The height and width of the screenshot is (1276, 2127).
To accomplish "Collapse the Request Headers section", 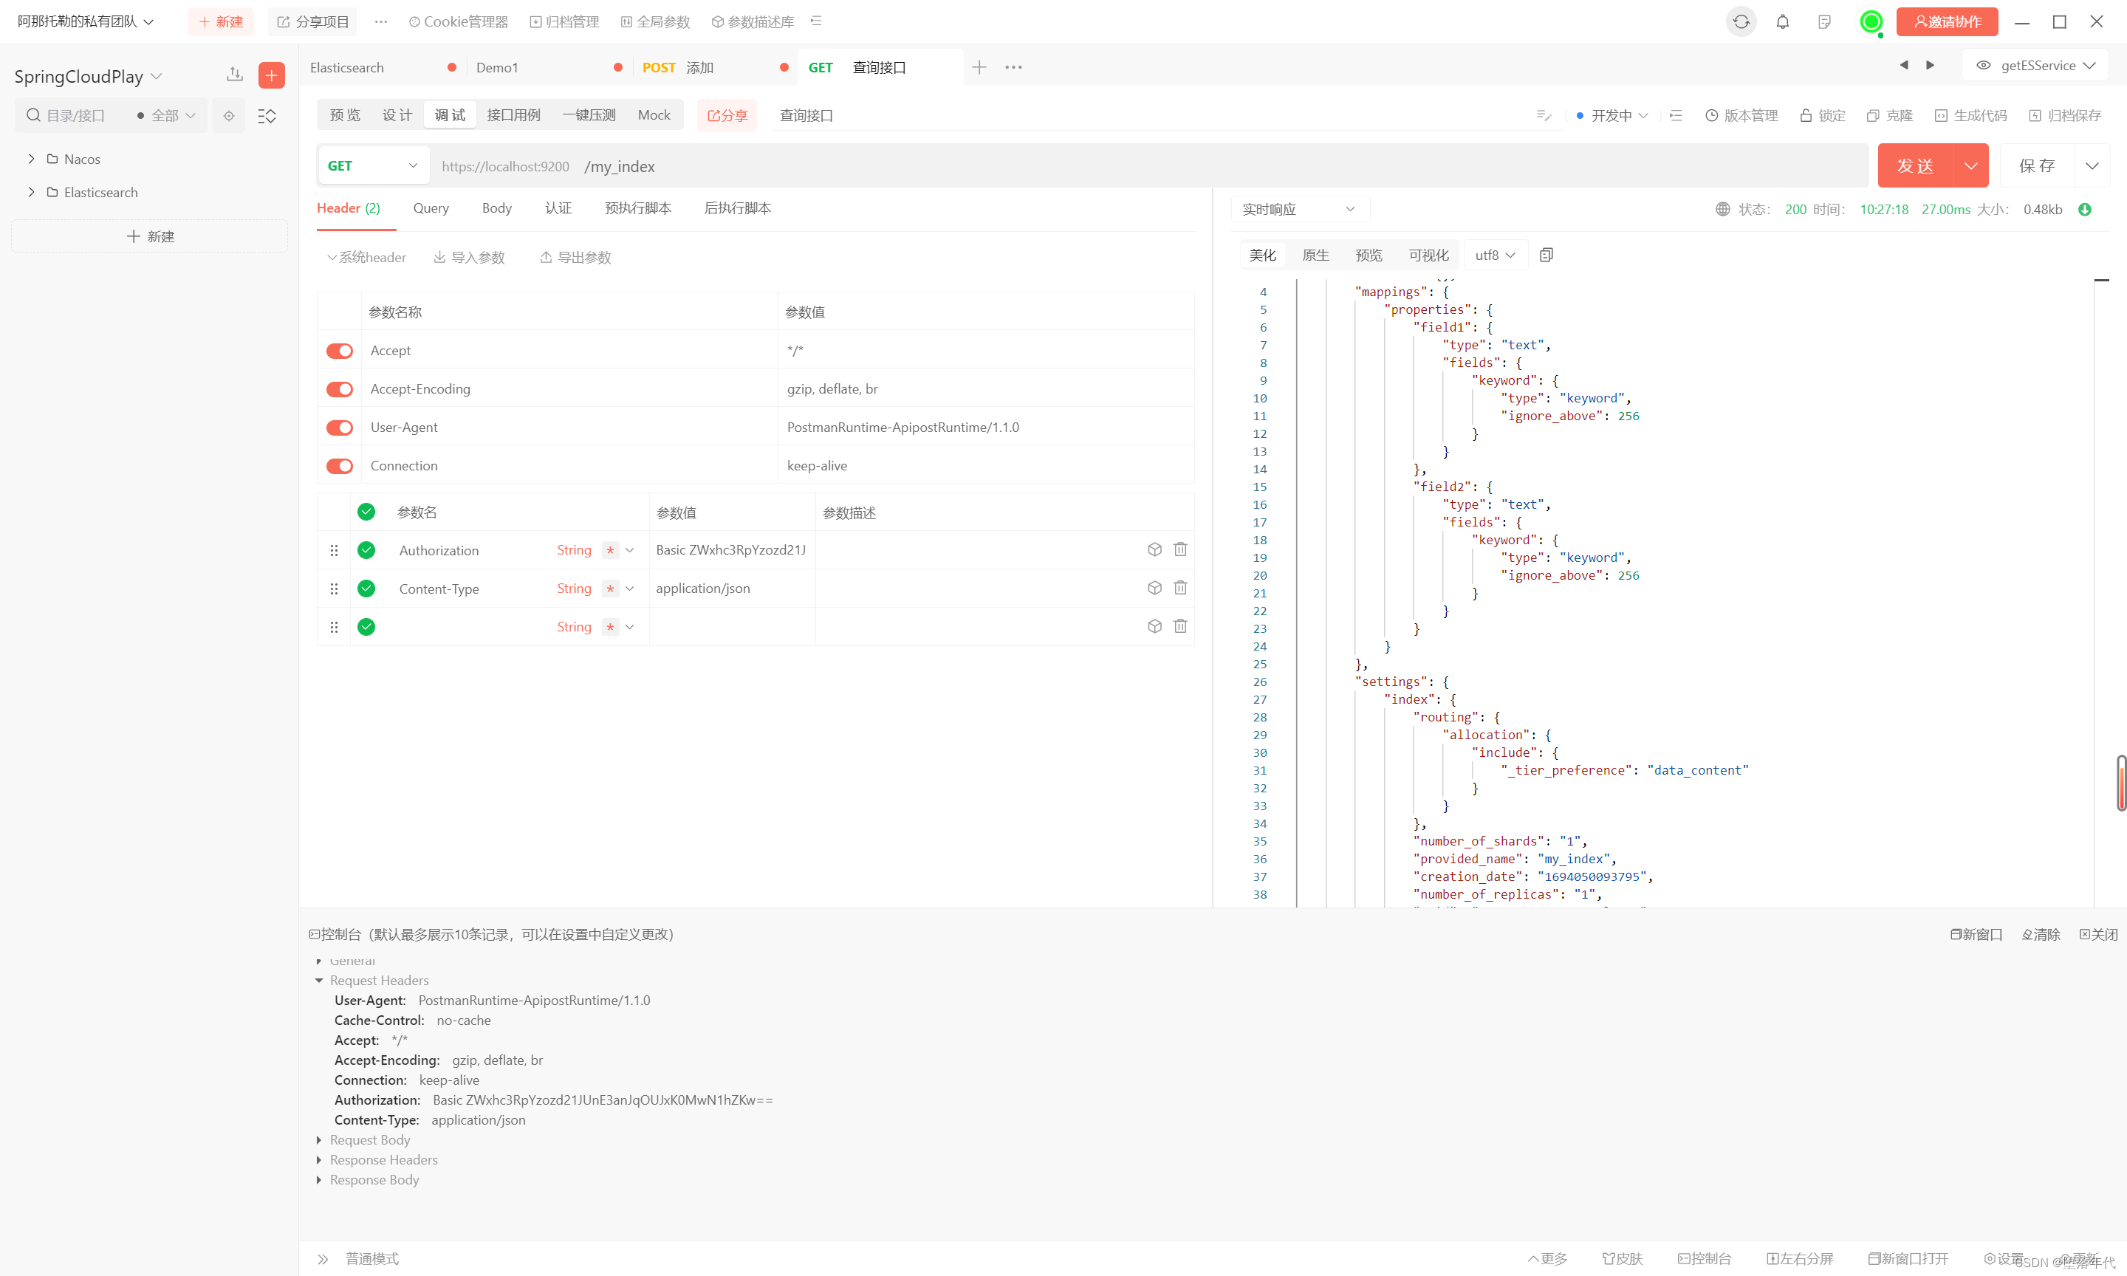I will point(319,980).
